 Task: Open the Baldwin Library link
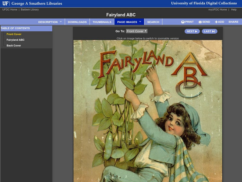tap(30, 9)
